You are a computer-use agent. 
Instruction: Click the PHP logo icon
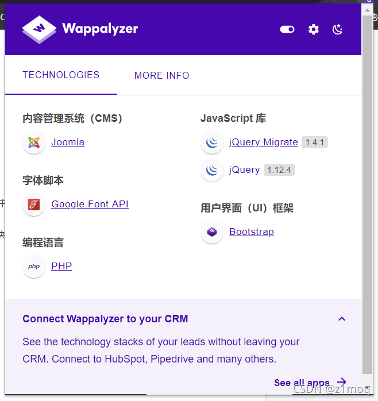[34, 267]
